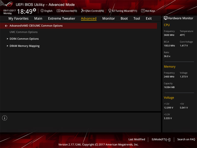Screen dimensions: 197x148
Task: Open clock settings gear icon
Action: [x=34, y=10]
